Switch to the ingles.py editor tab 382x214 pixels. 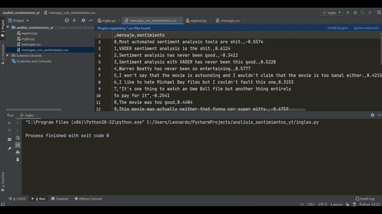(108, 21)
